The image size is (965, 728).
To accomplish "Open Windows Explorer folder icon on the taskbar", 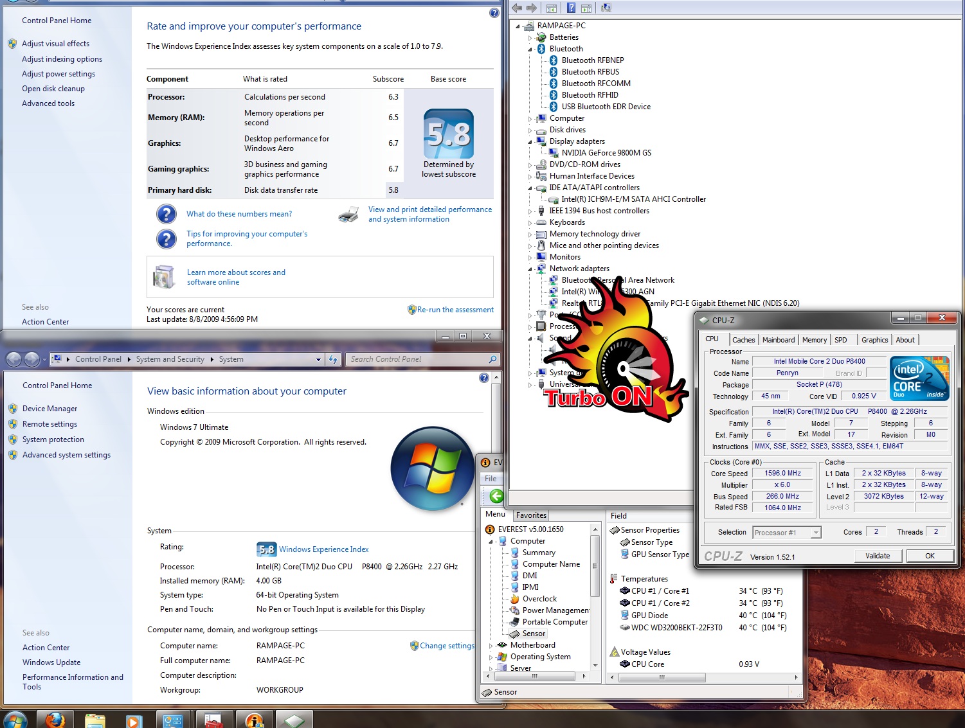I will pos(95,720).
